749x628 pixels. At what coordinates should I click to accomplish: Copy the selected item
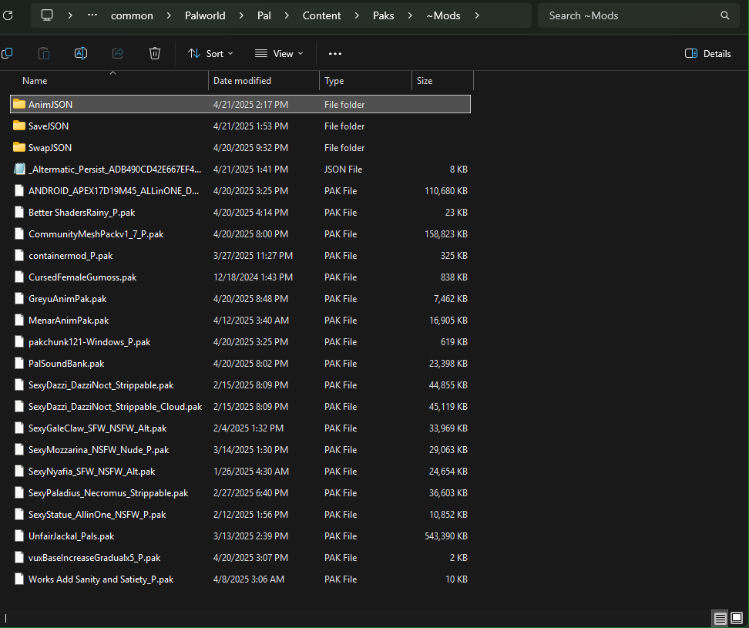coord(7,53)
